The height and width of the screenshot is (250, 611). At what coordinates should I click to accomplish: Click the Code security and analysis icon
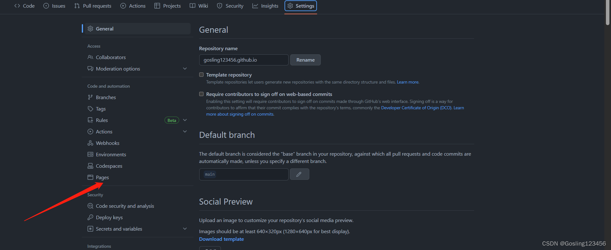tap(90, 206)
